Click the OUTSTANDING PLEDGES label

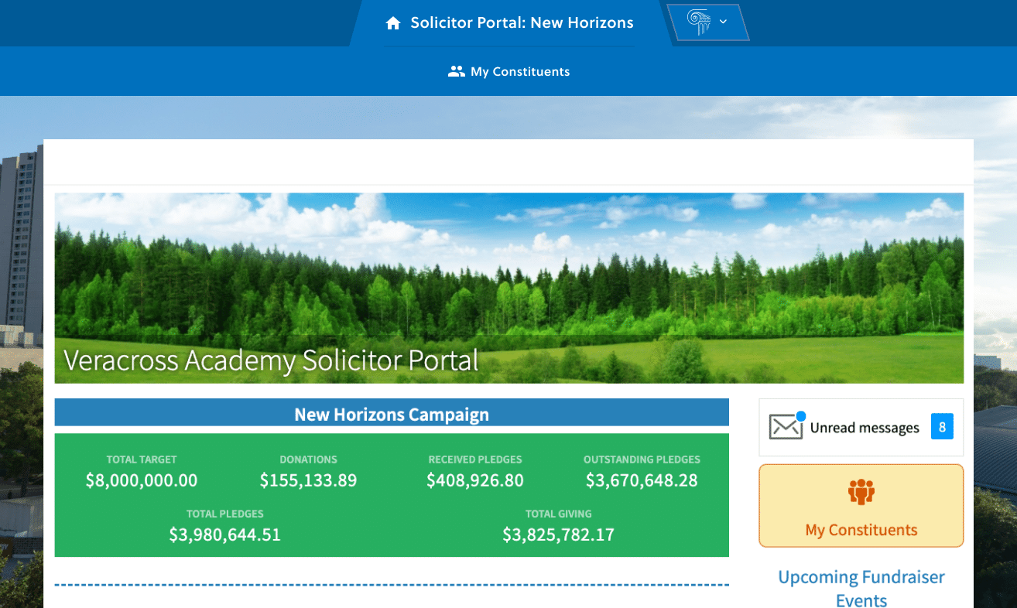pos(642,459)
